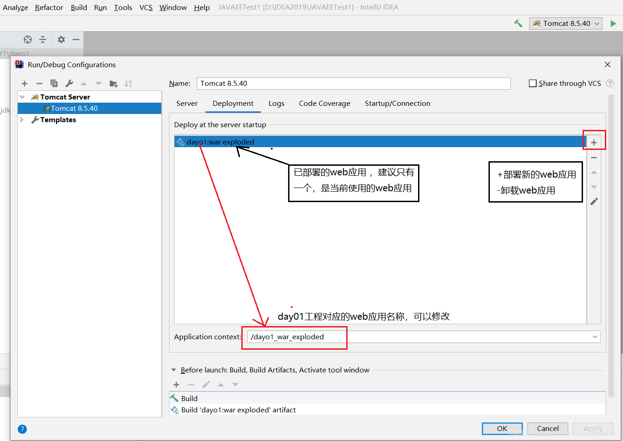The height and width of the screenshot is (441, 623).
Task: Click the scroll-from-source target icon
Action: tap(28, 40)
